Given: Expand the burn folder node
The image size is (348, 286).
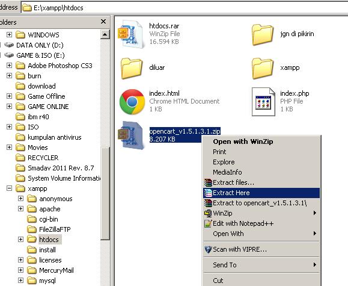Looking at the screenshot, I should coord(9,76).
